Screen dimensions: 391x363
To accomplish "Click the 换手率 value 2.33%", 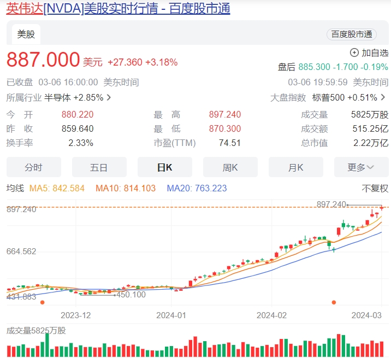I will click(x=81, y=143).
